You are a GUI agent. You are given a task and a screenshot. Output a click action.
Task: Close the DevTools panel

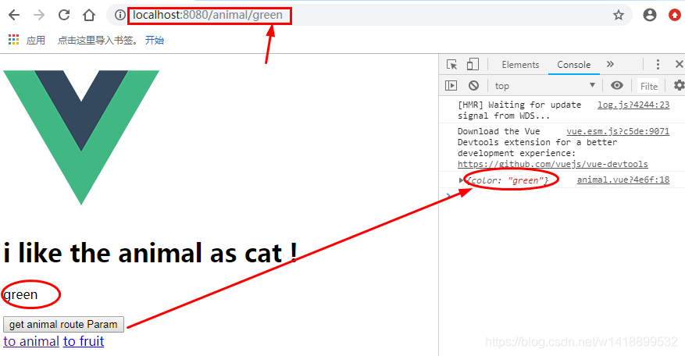[679, 65]
